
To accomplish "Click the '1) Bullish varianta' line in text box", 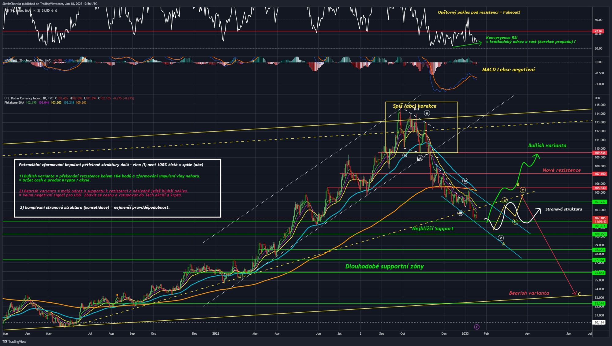I will tap(110, 176).
